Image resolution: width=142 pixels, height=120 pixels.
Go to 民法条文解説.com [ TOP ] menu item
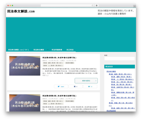point(18,50)
